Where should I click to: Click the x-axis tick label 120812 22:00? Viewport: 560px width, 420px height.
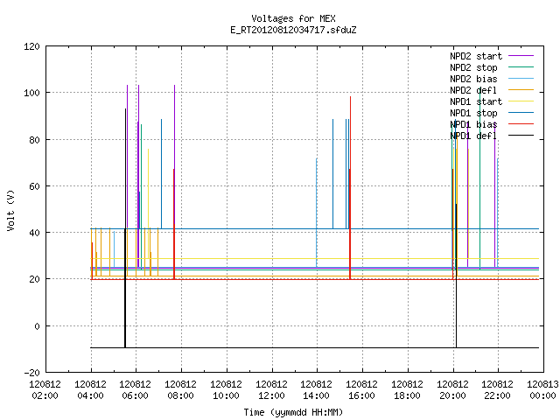click(497, 389)
